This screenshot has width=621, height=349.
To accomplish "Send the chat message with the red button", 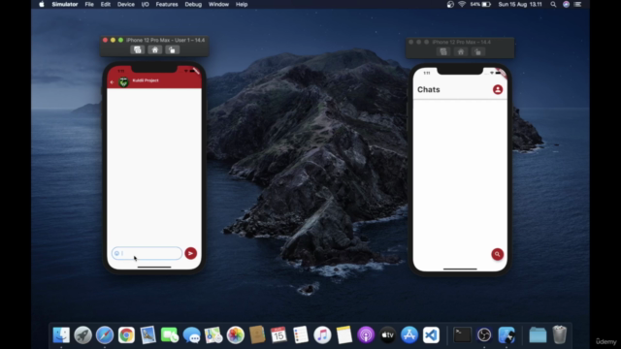I will [190, 253].
